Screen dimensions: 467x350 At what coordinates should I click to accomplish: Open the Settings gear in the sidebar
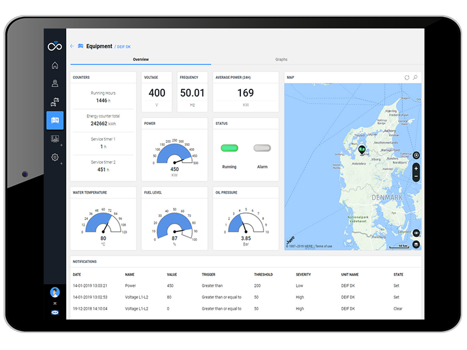coord(55,157)
